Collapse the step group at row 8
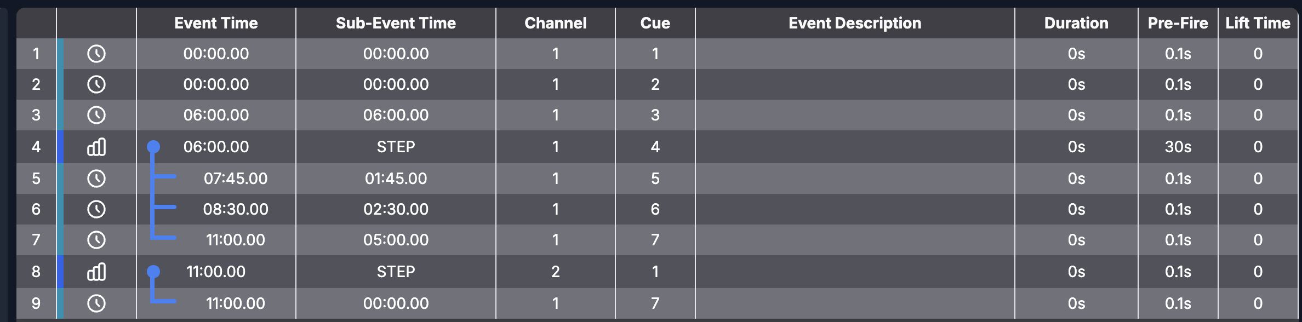This screenshot has width=1302, height=322. click(153, 272)
